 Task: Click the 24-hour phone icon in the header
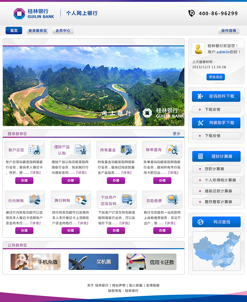tap(192, 13)
